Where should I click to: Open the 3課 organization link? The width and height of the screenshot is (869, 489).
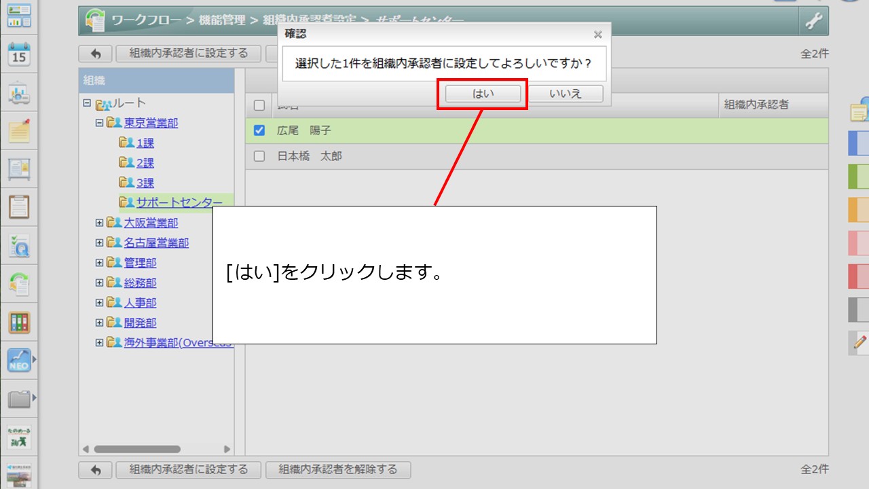(x=145, y=183)
